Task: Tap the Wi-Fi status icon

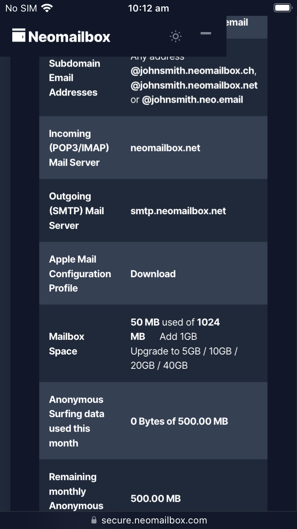Action: (x=47, y=8)
